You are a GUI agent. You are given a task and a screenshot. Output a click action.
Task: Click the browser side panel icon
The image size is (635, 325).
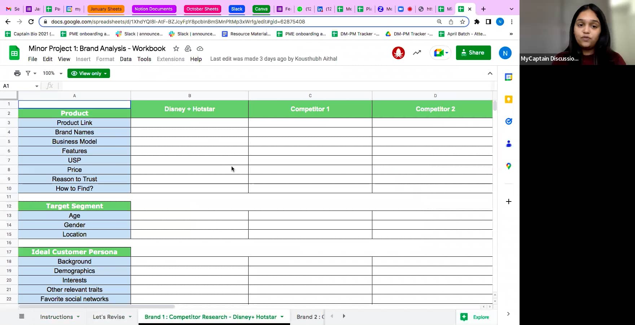click(489, 22)
